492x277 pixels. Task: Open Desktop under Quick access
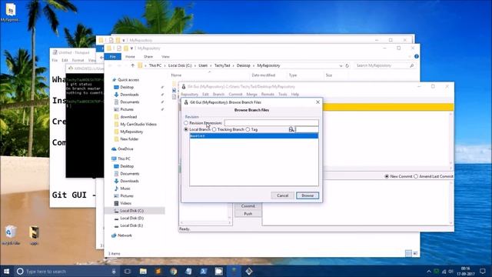[x=127, y=87]
